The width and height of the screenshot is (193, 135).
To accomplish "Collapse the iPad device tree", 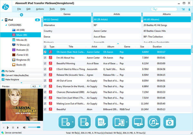I will pyautogui.click(x=2, y=20).
